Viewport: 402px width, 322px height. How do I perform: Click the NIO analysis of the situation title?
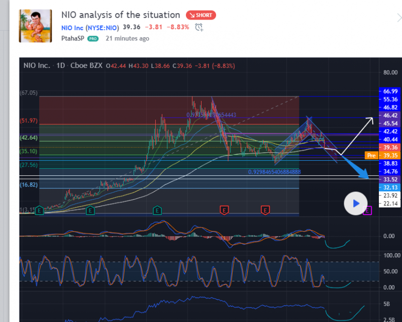121,15
